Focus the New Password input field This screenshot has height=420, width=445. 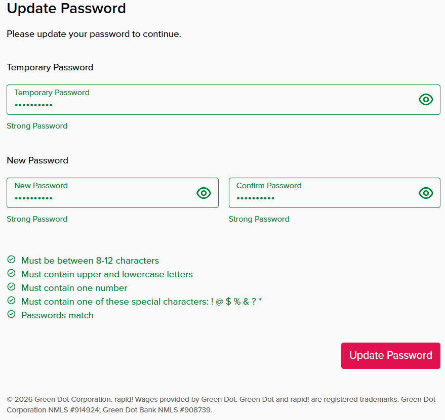click(112, 193)
